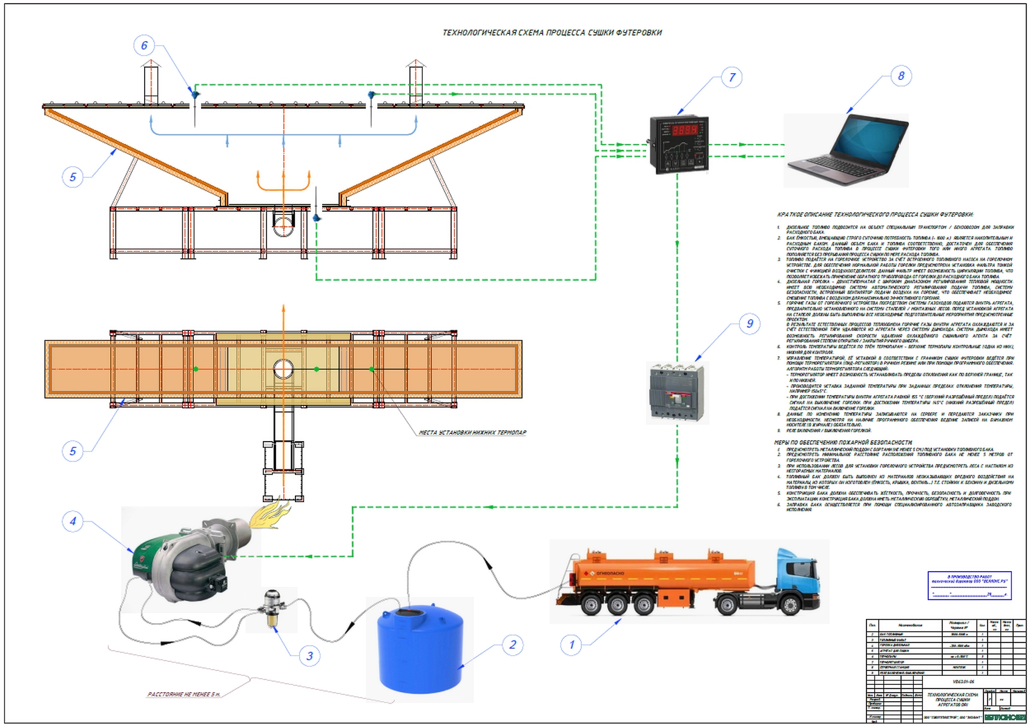Click the right exhaust chimney with arrow

click(x=416, y=82)
